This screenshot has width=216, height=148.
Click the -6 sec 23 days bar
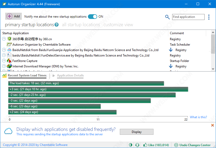click(x=54, y=106)
